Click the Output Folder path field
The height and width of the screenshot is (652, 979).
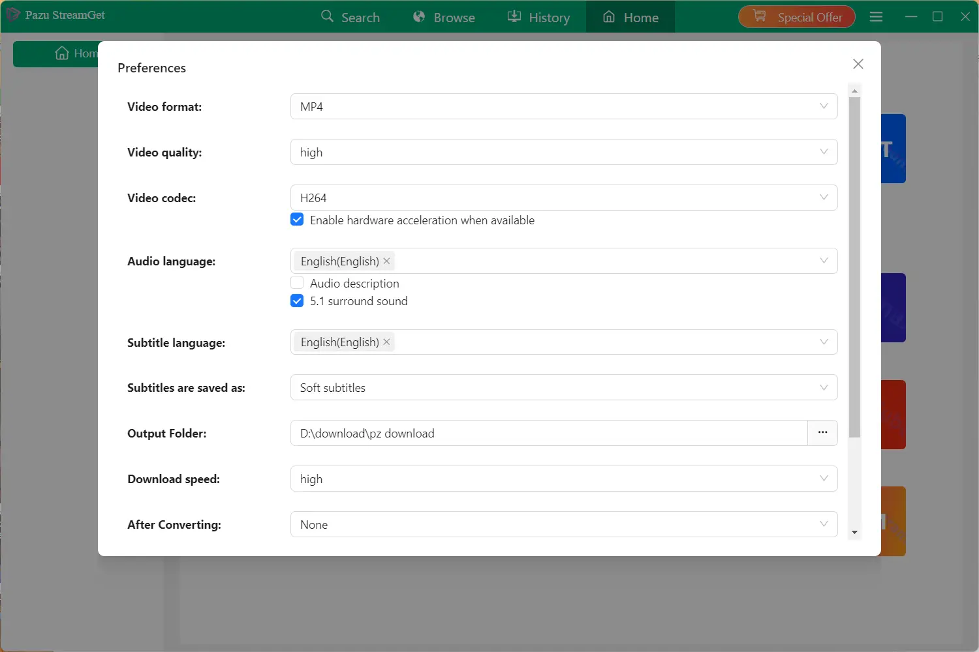(x=549, y=433)
